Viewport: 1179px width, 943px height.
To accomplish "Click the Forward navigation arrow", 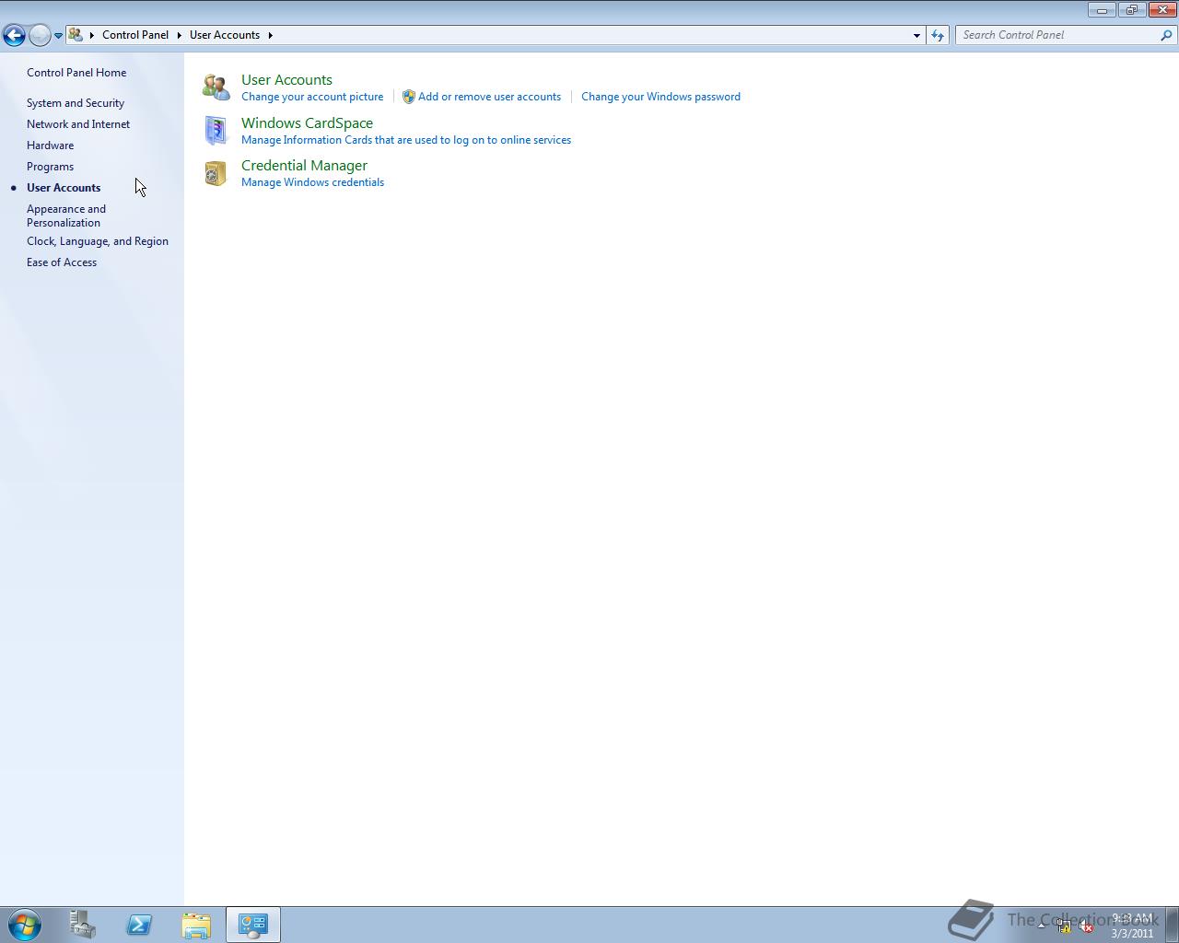I will (x=40, y=35).
